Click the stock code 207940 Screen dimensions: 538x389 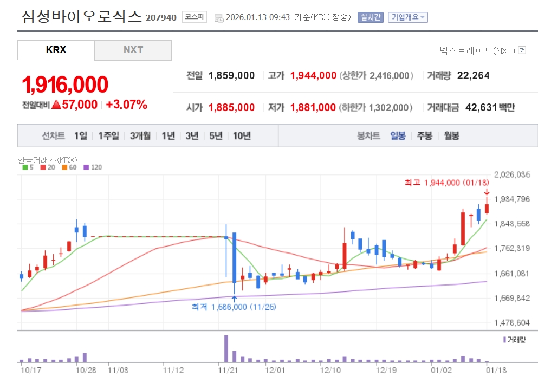click(x=161, y=17)
